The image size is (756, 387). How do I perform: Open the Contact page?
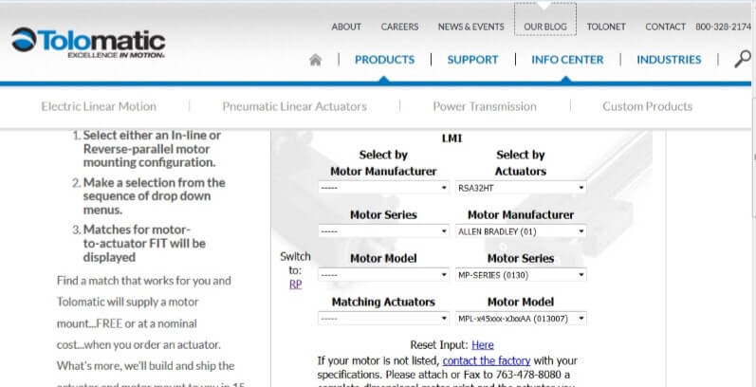(x=665, y=27)
